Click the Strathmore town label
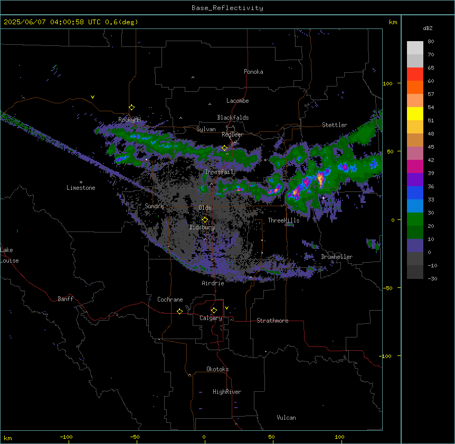 click(x=272, y=321)
